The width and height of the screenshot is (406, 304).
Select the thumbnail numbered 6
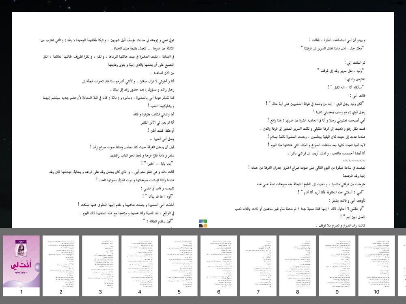219,265
